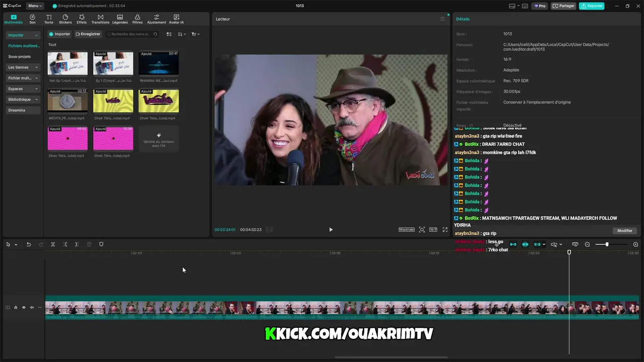Click the preview-axis icon beside the zoom-out magnifier
The height and width of the screenshot is (362, 644).
point(575,244)
